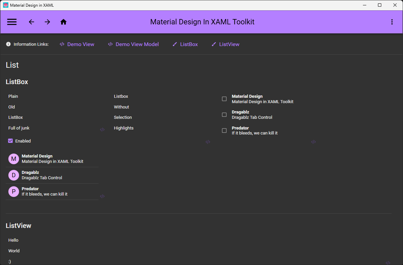
Task: Select the Without list item
Action: pos(158,107)
